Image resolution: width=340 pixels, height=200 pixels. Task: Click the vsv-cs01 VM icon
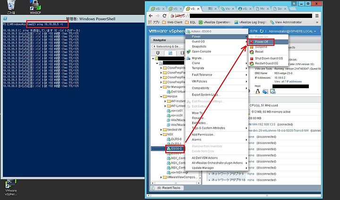click(x=169, y=111)
